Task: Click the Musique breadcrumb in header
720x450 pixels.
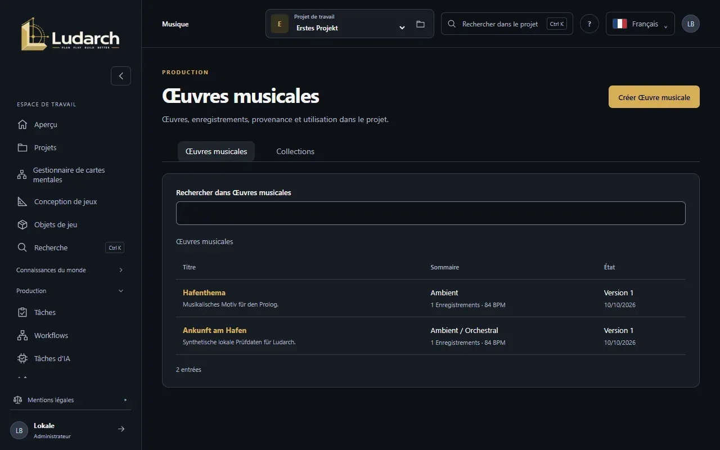Action: pyautogui.click(x=175, y=24)
